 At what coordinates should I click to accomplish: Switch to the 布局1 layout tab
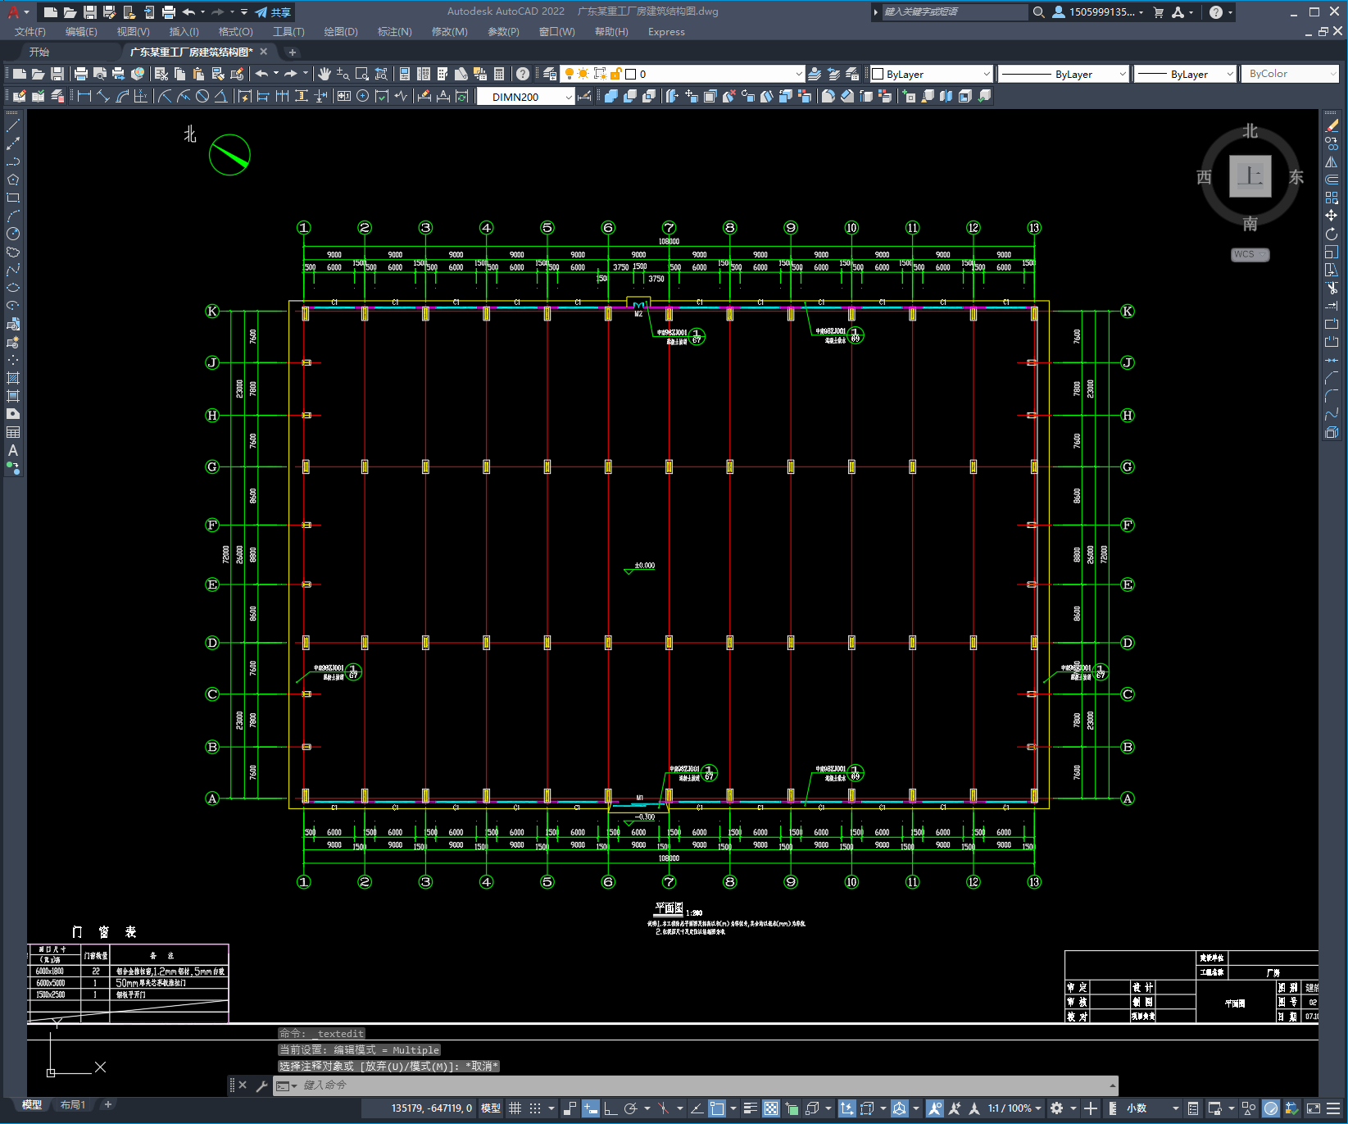click(x=73, y=1105)
